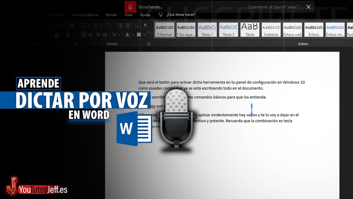Screen dimensions: 353x199
Task: Apply the red font color
Action: [x=68, y=35]
